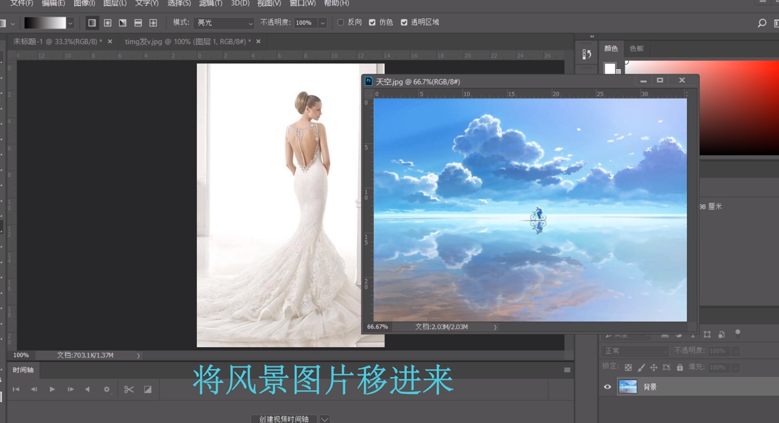
Task: Click the smart object filter icon
Action: (x=722, y=335)
